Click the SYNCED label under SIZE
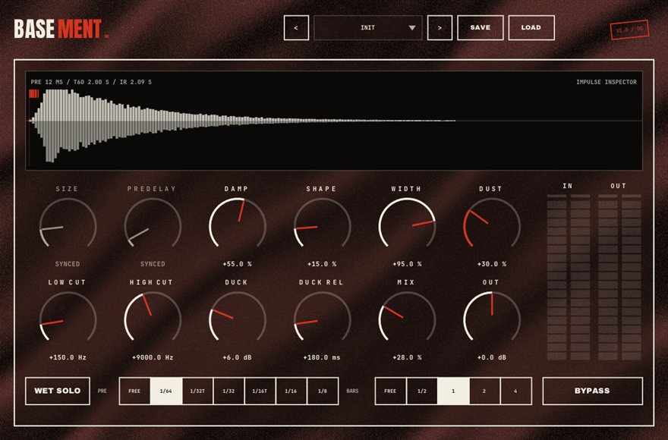The image size is (668, 440). pos(68,264)
